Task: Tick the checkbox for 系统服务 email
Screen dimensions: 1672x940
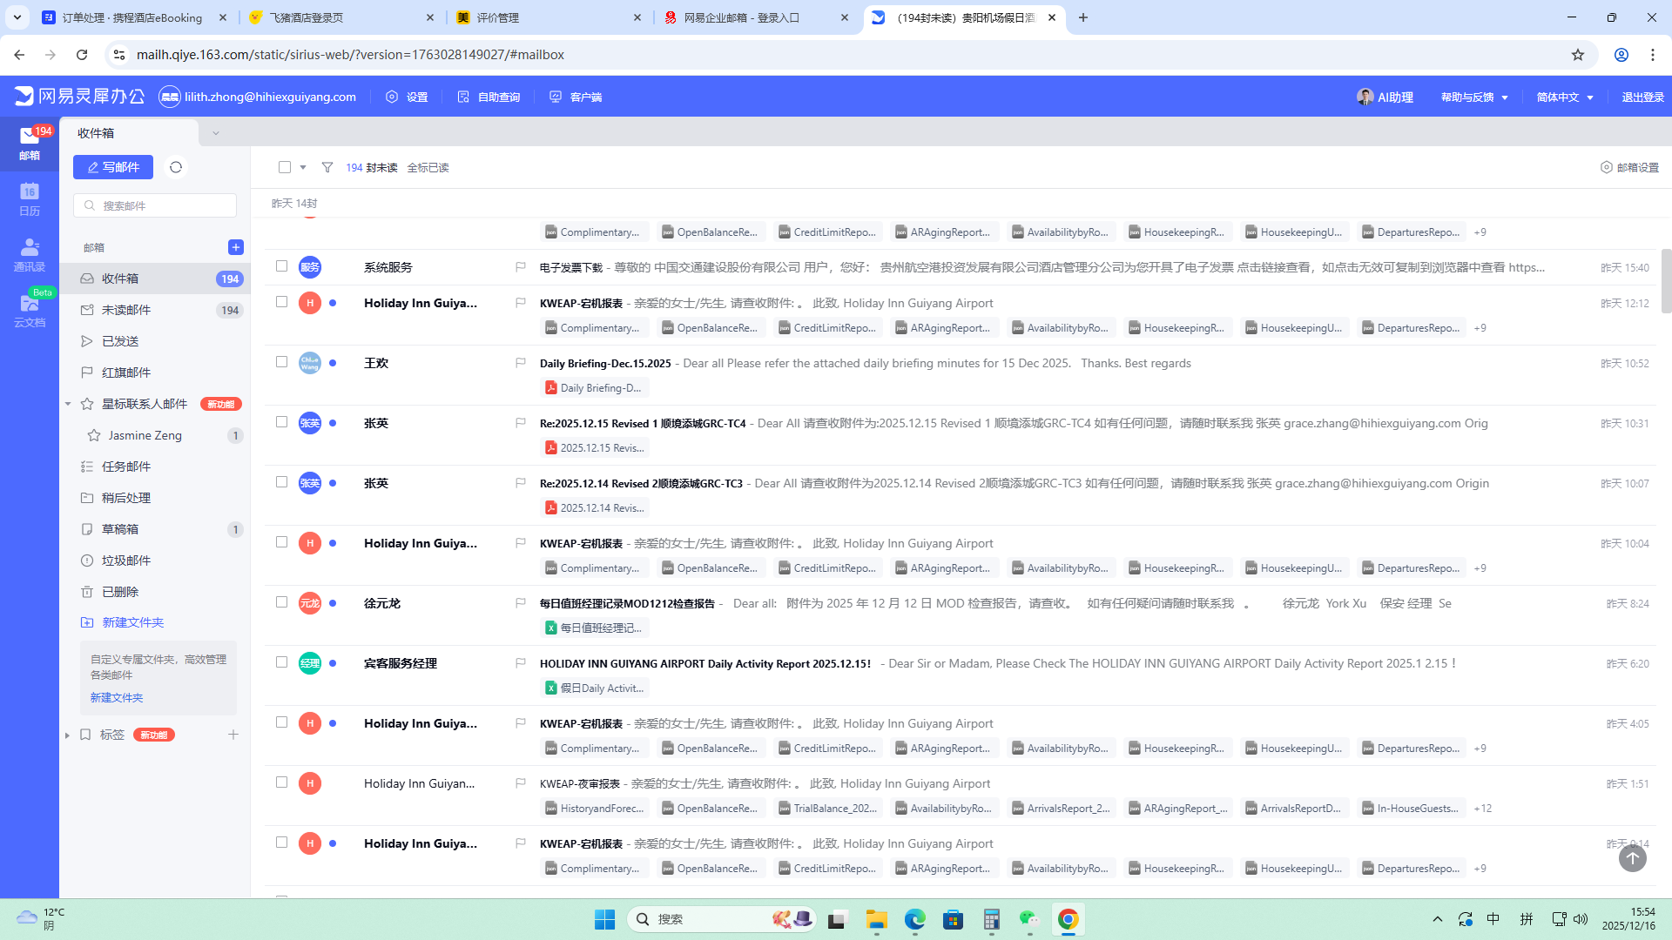Action: coord(281,266)
